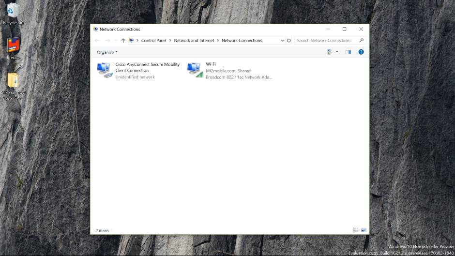The height and width of the screenshot is (256, 455).
Task: Toggle the preview pane button
Action: tap(348, 52)
